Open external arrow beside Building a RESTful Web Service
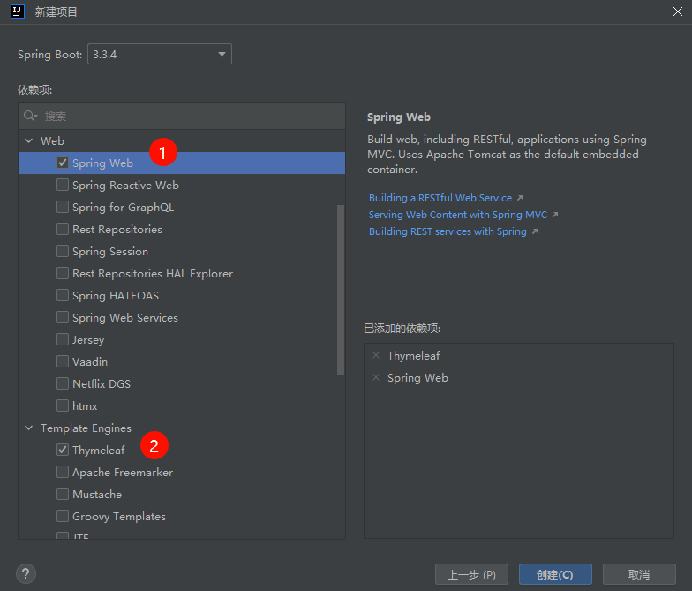692x591 pixels. coord(520,198)
